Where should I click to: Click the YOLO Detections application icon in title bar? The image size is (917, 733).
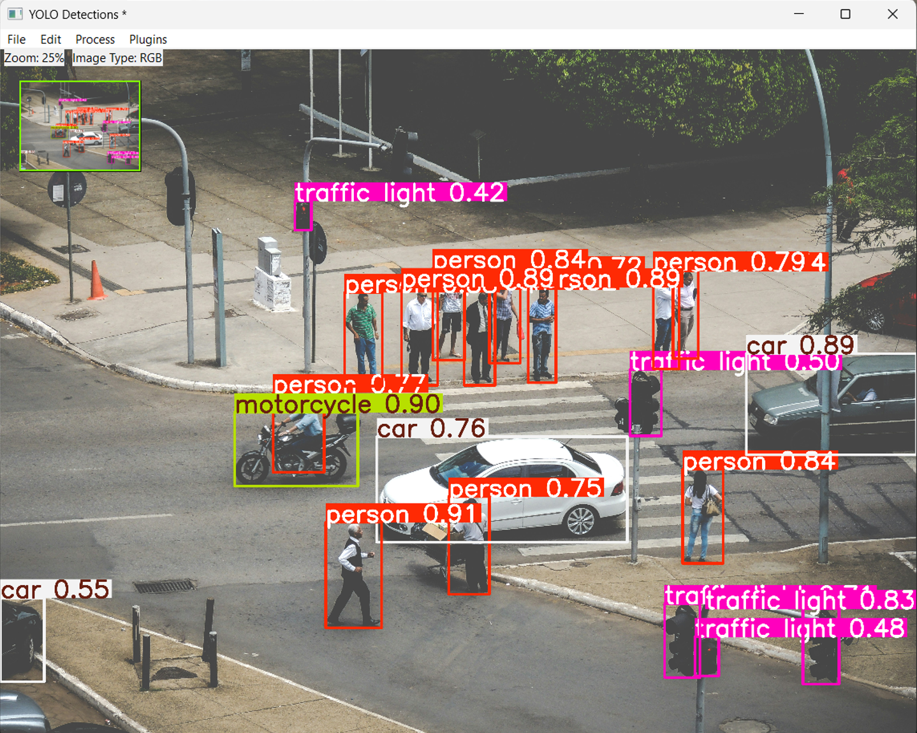pos(14,13)
